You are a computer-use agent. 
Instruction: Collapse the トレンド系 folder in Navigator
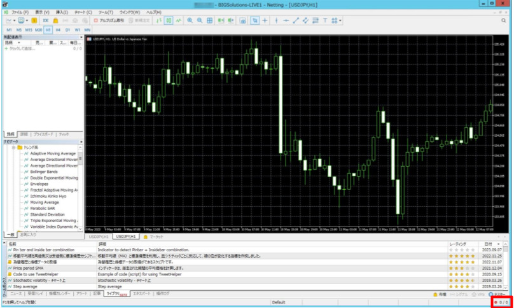pyautogui.click(x=13, y=148)
